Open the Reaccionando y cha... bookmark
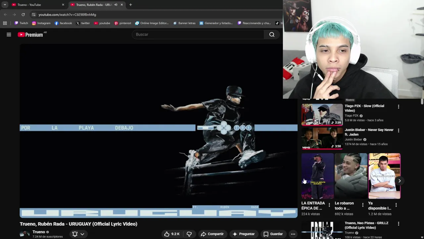The image size is (424, 239). coord(254,23)
